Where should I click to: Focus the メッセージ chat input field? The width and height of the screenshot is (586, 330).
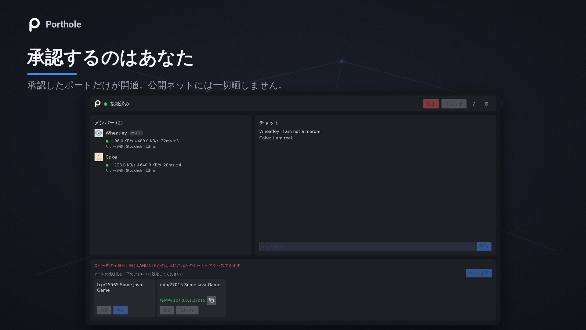click(367, 247)
